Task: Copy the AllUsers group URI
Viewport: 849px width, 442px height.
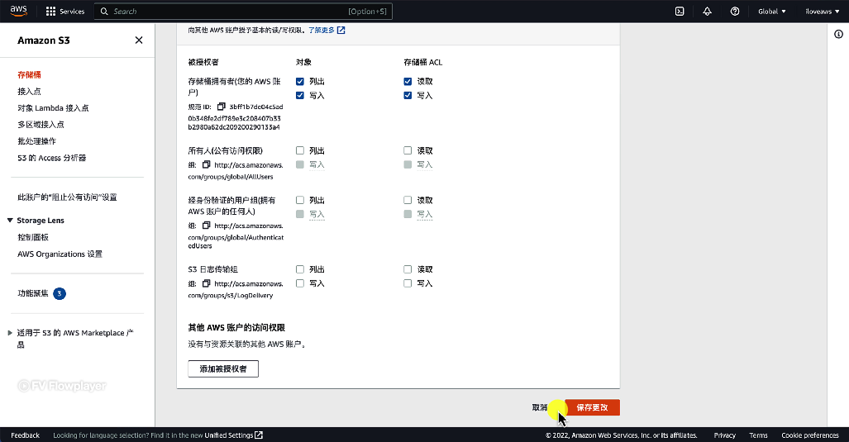Action: (x=206, y=164)
